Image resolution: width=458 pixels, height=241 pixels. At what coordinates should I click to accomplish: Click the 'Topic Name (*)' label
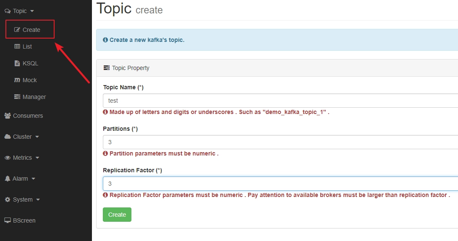pyautogui.click(x=123, y=87)
